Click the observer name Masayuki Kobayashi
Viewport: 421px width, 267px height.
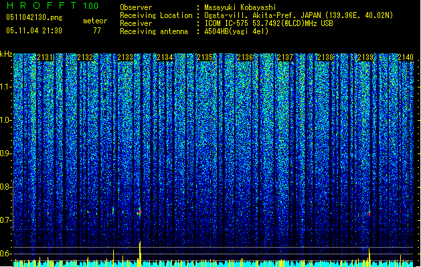coord(240,7)
